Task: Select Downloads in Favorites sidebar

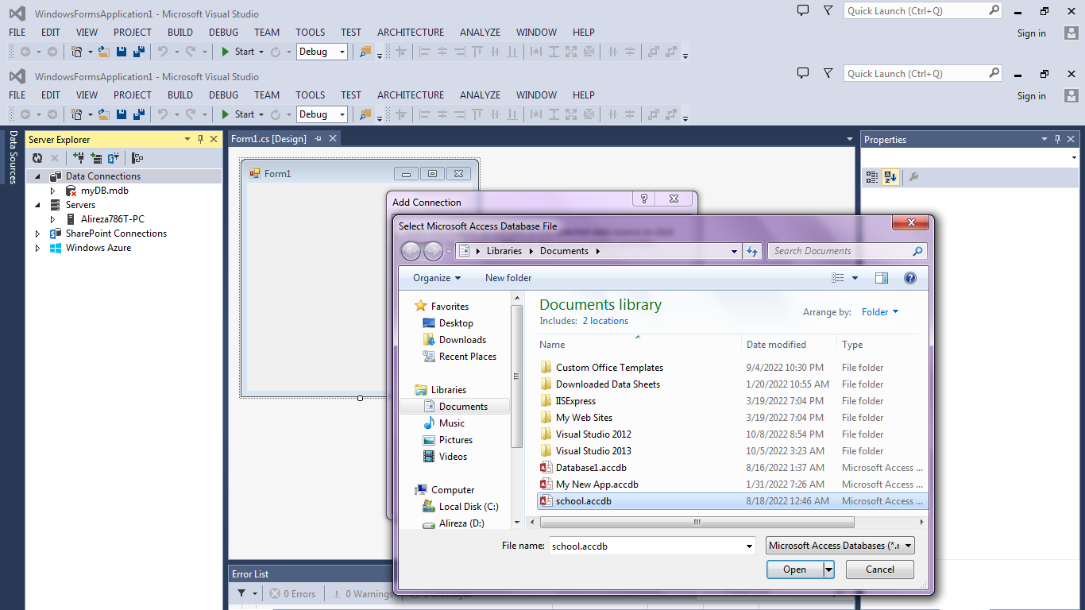Action: point(462,340)
